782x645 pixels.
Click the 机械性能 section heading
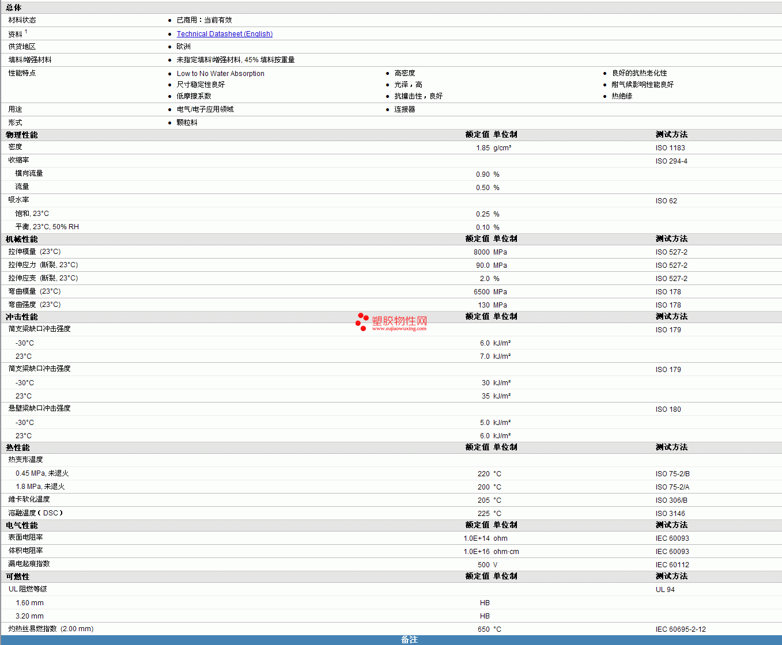click(x=22, y=239)
